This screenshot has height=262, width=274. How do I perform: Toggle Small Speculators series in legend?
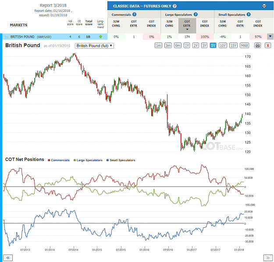click(121, 160)
